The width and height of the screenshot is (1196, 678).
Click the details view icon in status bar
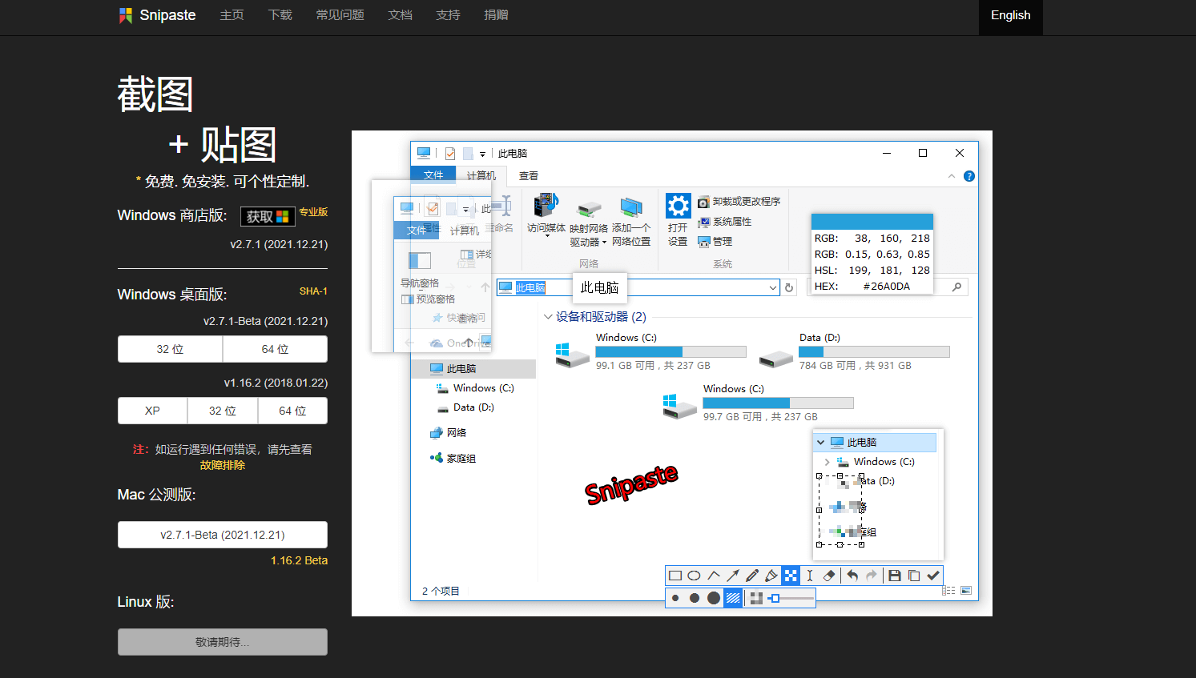click(x=949, y=591)
